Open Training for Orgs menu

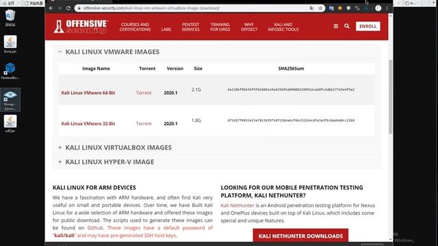[220, 27]
